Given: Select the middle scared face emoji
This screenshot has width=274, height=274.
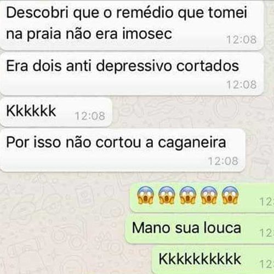Looking at the screenshot, I should click(188, 195).
